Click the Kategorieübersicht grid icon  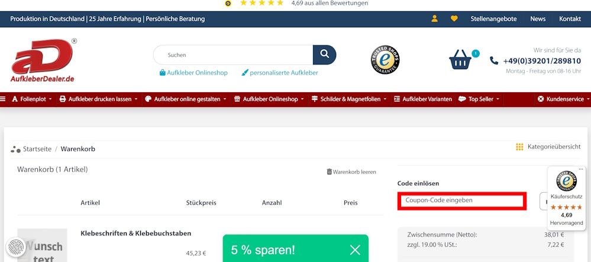point(520,147)
